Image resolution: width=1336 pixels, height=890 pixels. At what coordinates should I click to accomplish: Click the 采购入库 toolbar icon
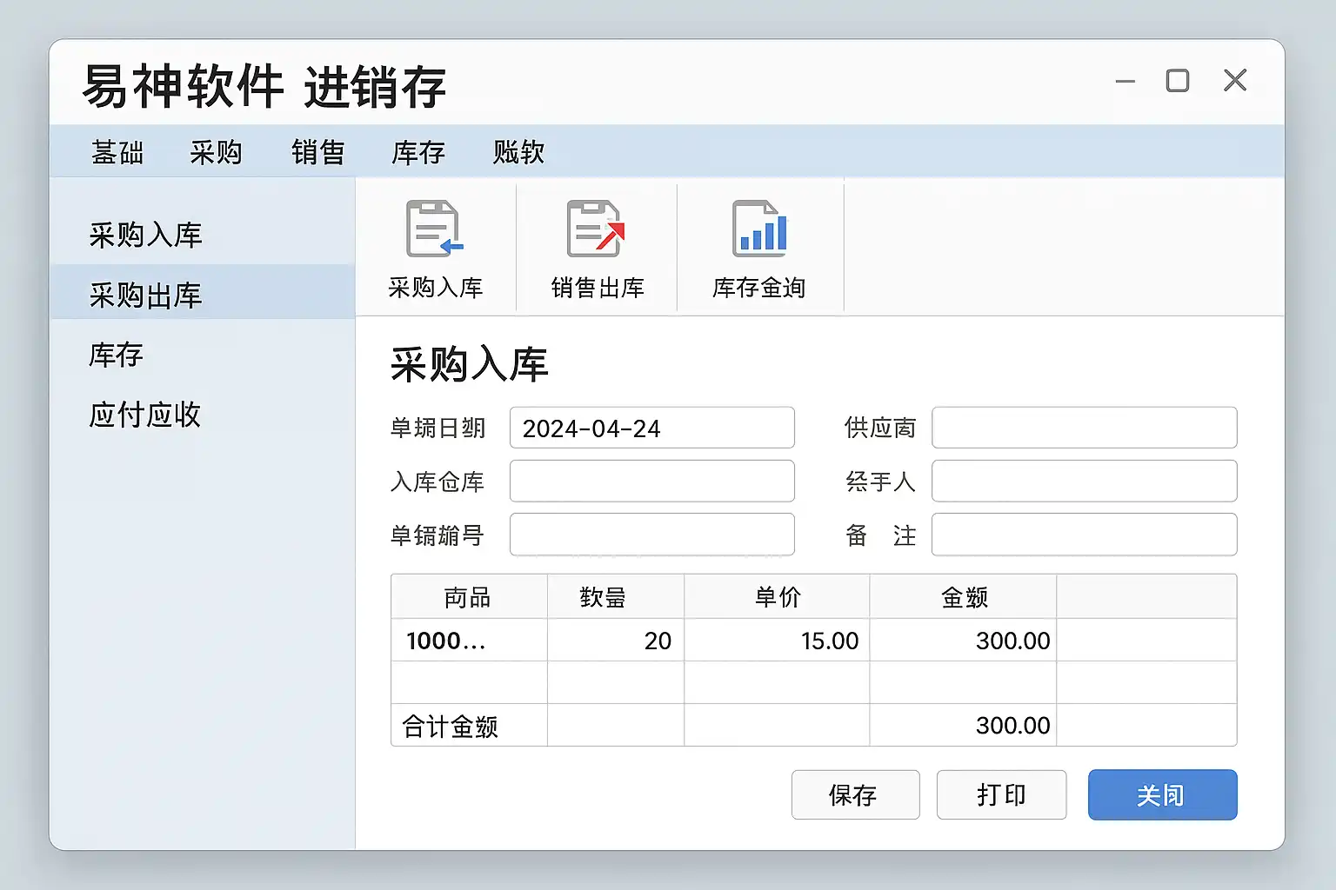[435, 230]
